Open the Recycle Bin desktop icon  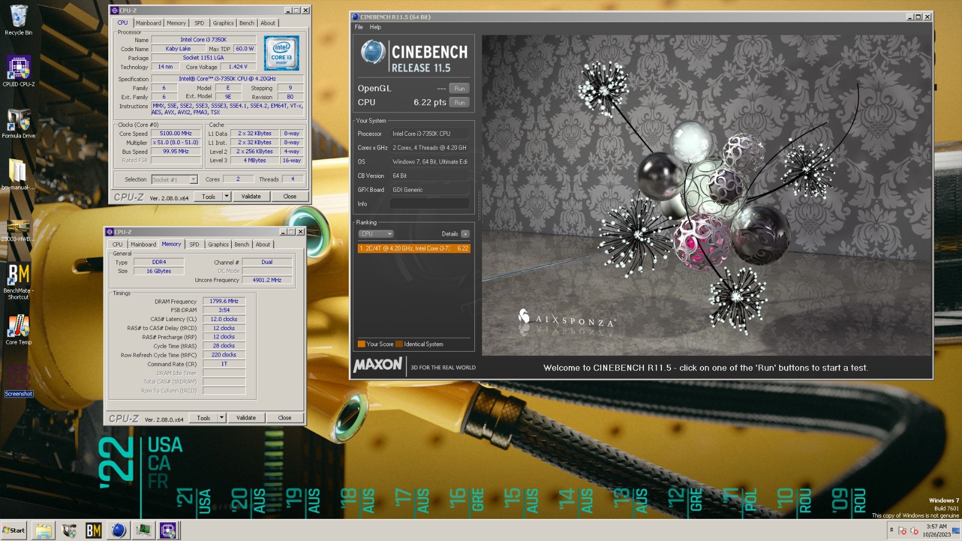coord(19,20)
